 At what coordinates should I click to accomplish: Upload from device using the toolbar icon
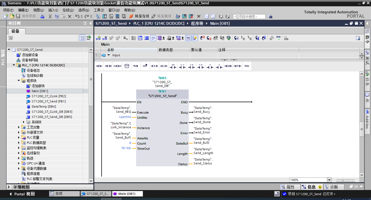pyautogui.click(x=111, y=16)
